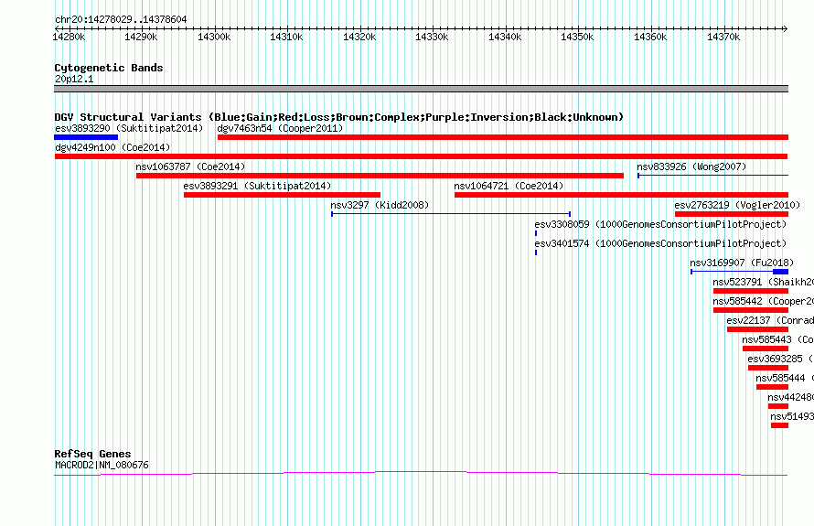
Task: Select esv3308059 1000Genomes variant label
Action: (x=661, y=224)
